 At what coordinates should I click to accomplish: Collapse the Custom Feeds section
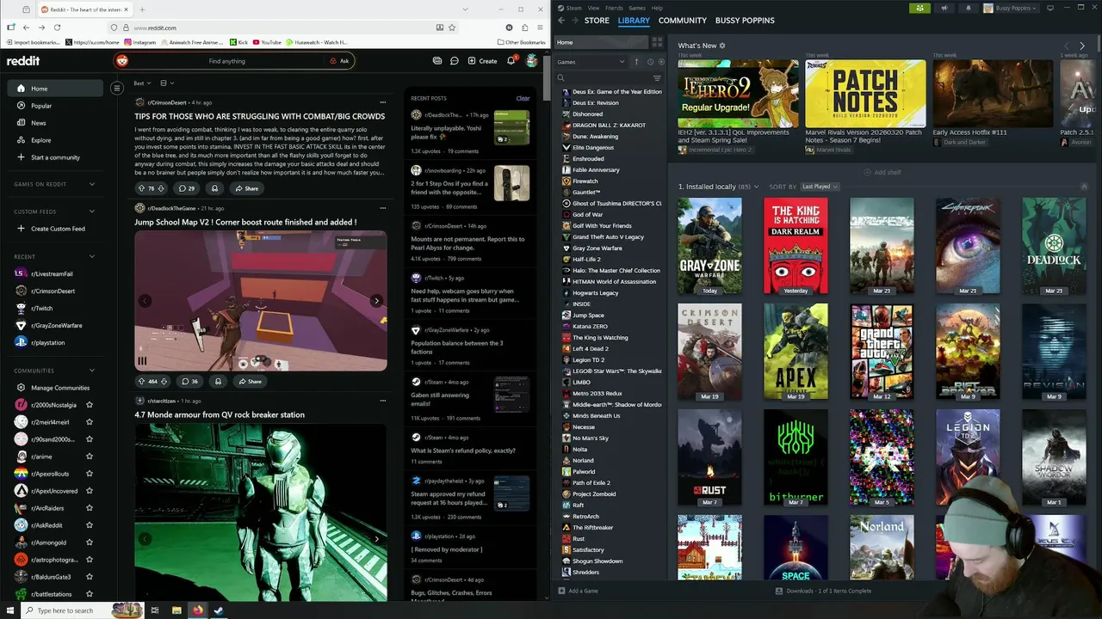tap(92, 211)
